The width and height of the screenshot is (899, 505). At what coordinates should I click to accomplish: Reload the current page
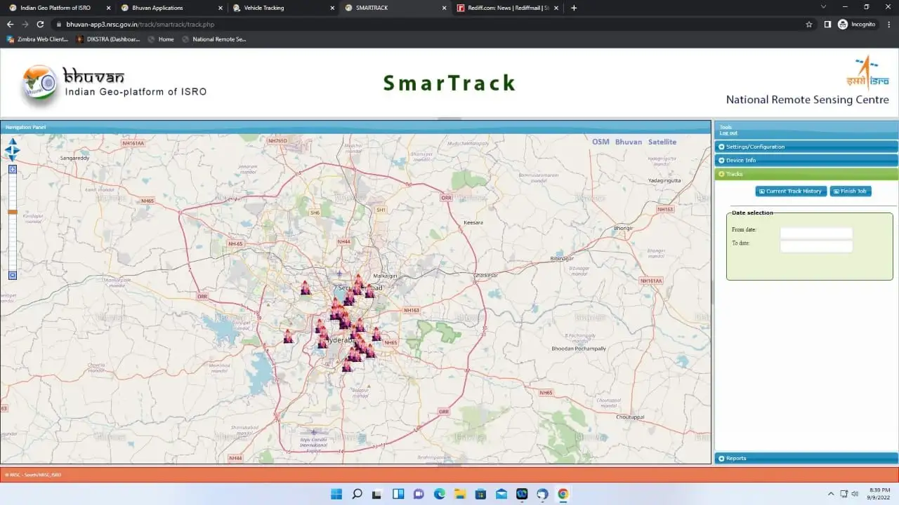click(x=40, y=24)
